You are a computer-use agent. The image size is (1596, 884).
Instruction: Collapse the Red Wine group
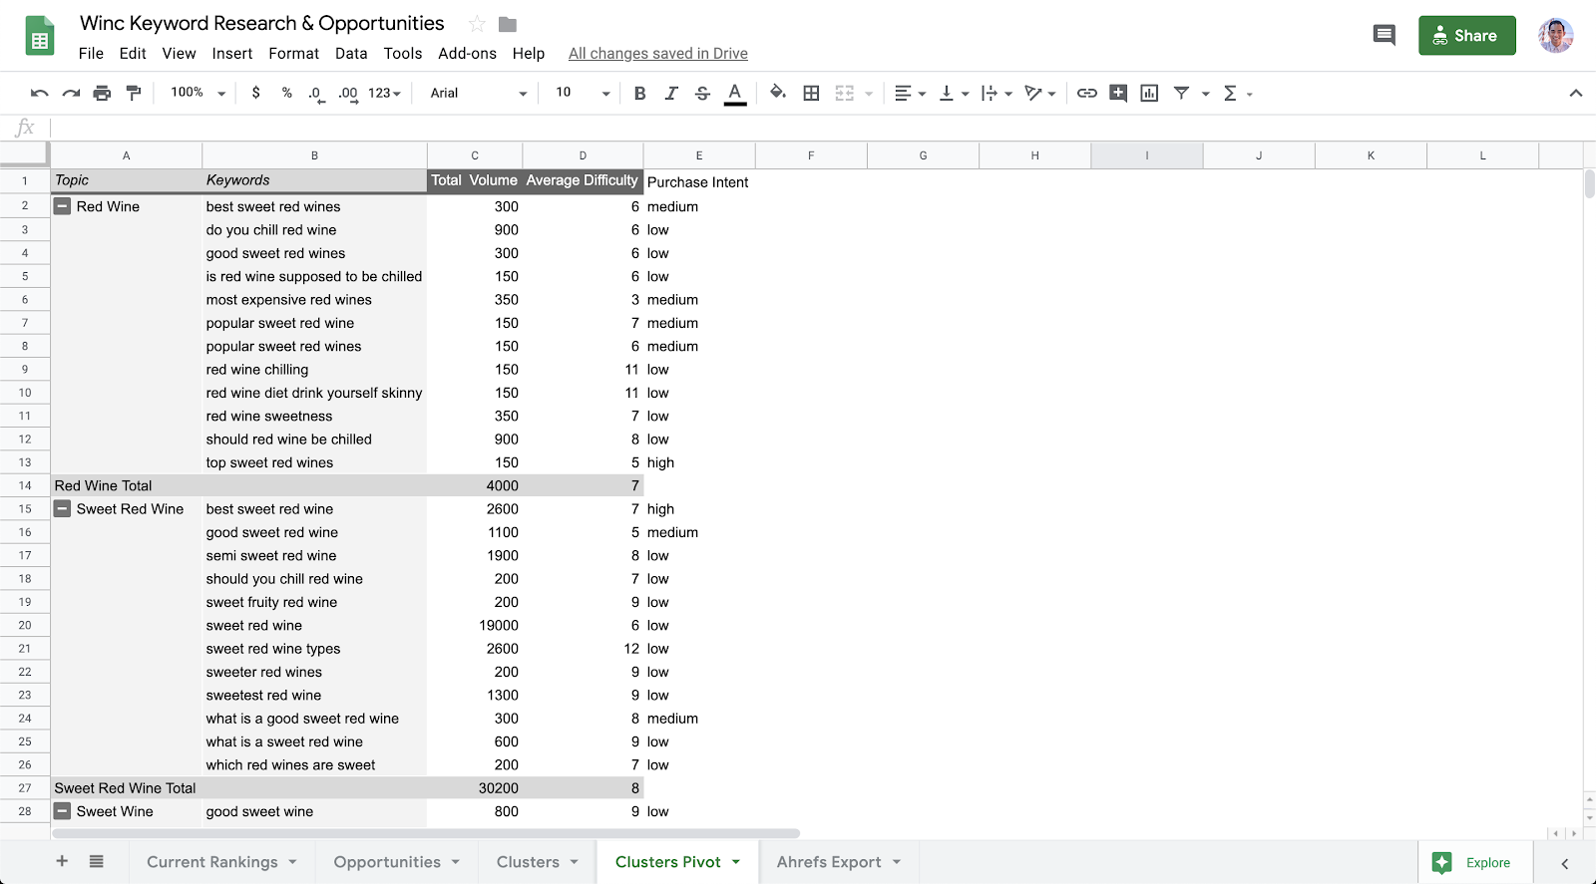(62, 206)
